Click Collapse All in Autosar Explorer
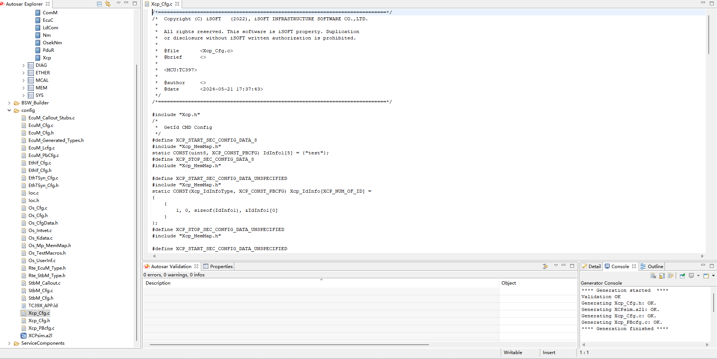Screen dimensions: 717x359 point(99,4)
